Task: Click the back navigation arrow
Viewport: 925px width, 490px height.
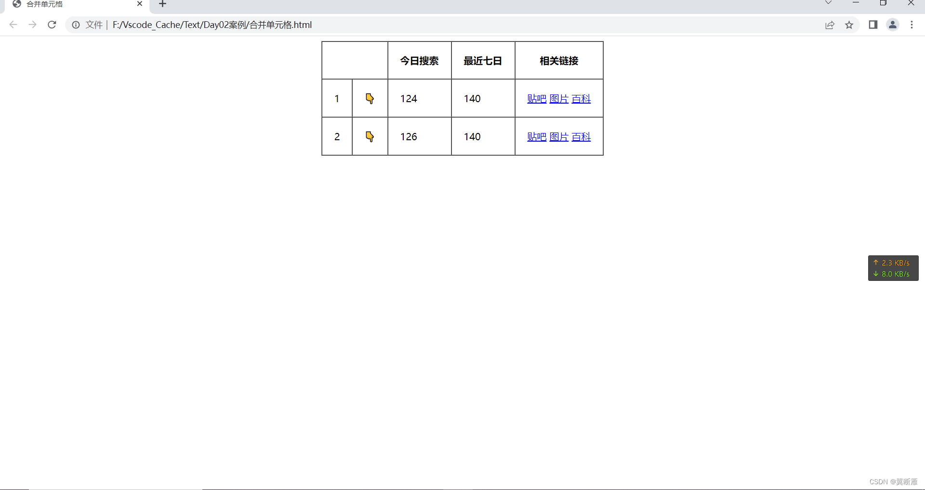Action: (x=13, y=25)
